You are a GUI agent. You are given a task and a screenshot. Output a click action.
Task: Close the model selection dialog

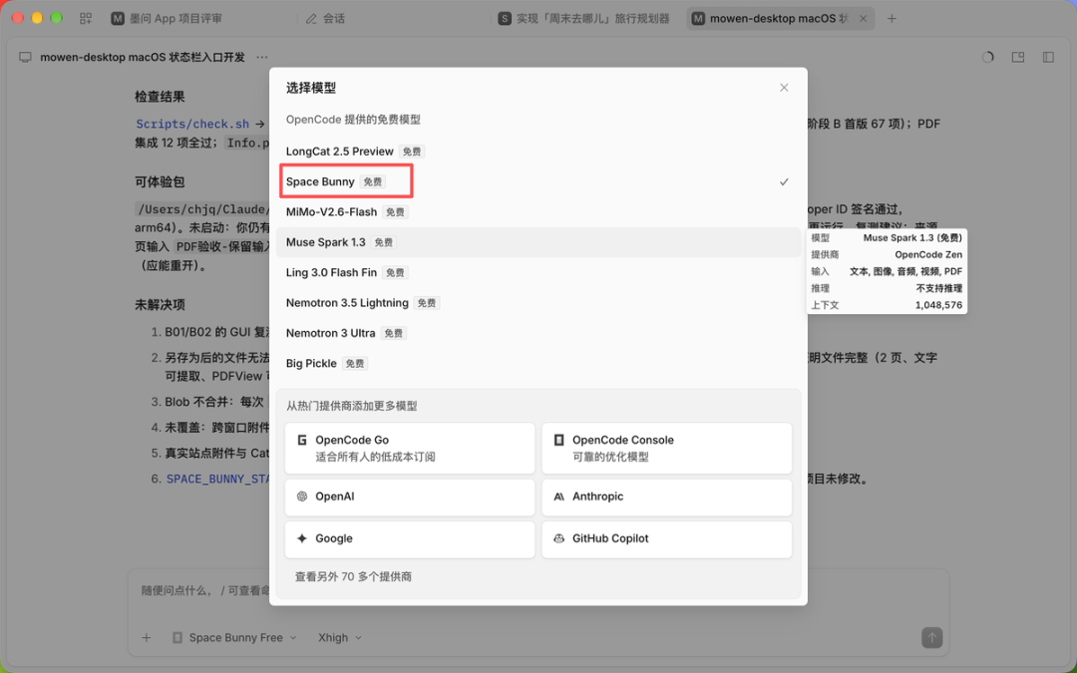784,88
